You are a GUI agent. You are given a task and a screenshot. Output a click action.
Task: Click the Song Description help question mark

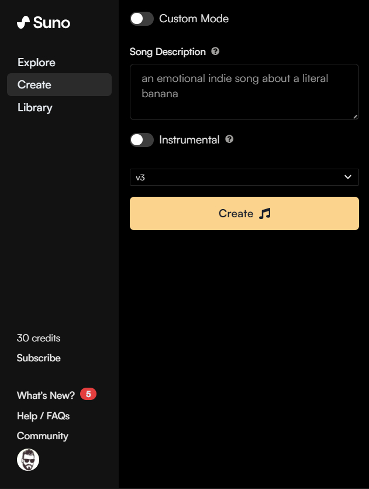click(x=215, y=51)
